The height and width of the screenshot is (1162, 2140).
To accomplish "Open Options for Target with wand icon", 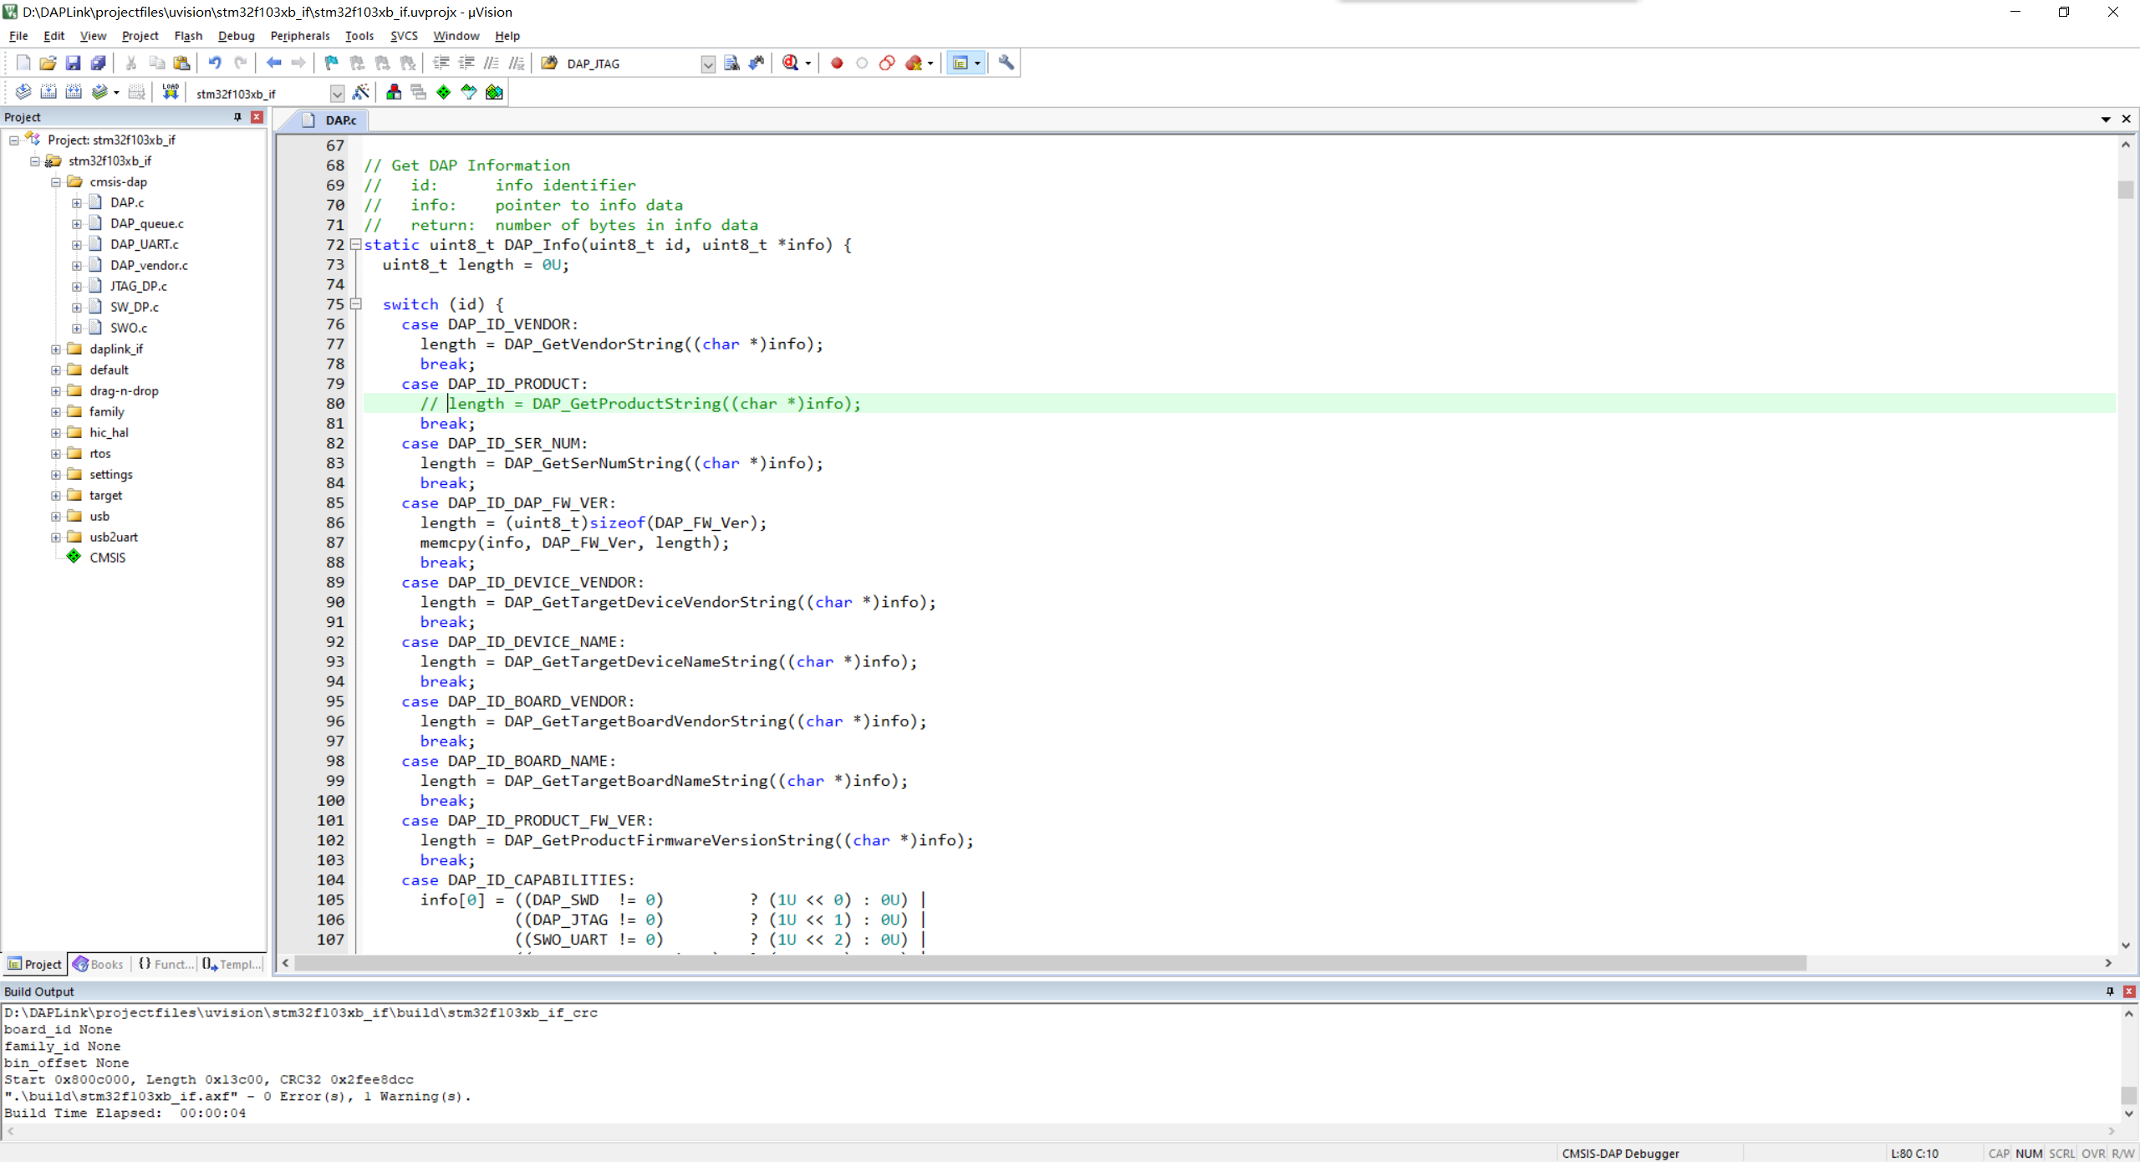I will 362,92.
